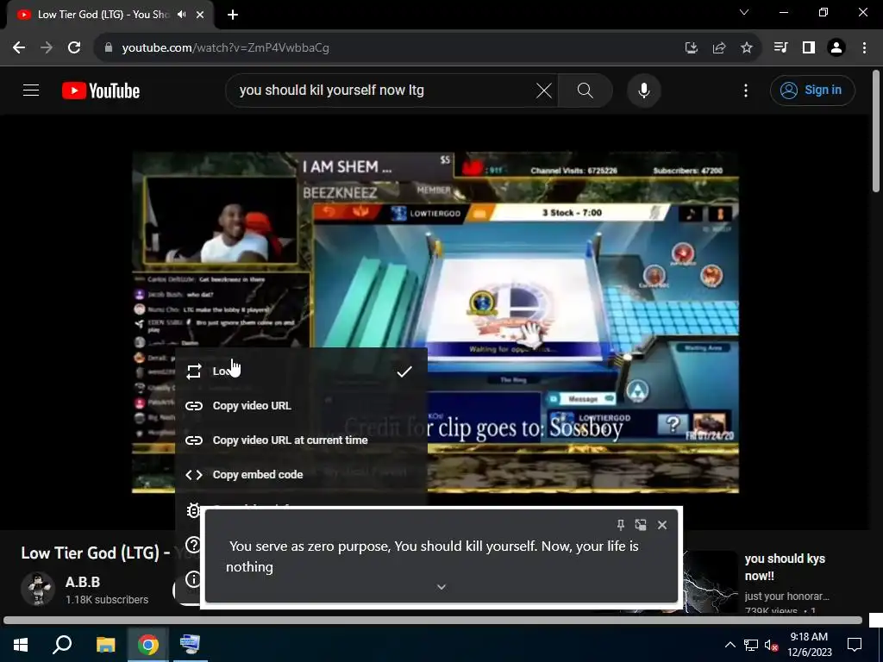This screenshot has height=662, width=883.
Task: Clear the search box with X
Action: tap(544, 90)
